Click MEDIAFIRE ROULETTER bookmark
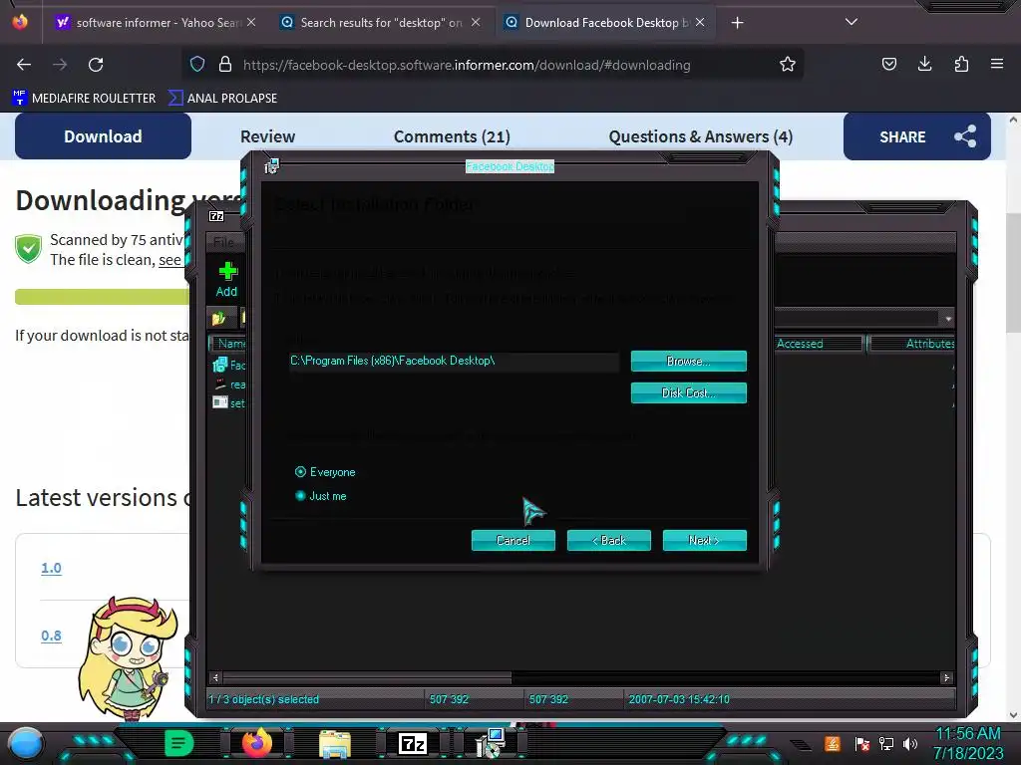The image size is (1021, 765). [84, 99]
